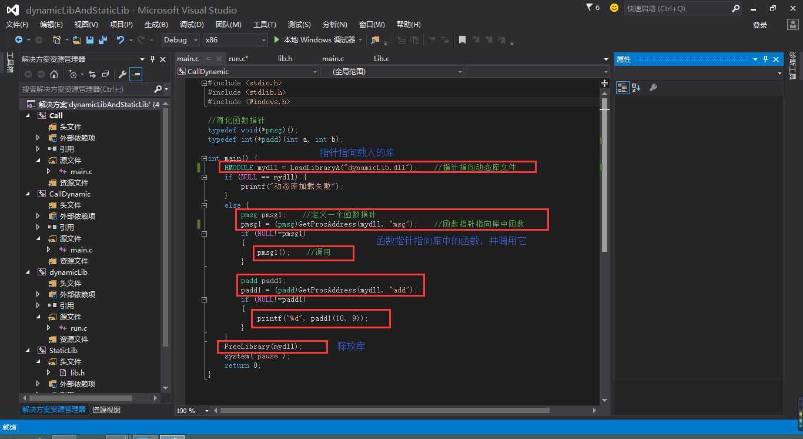Toggle a bookmark with the bookmark icon
803x439 pixels.
pos(462,40)
